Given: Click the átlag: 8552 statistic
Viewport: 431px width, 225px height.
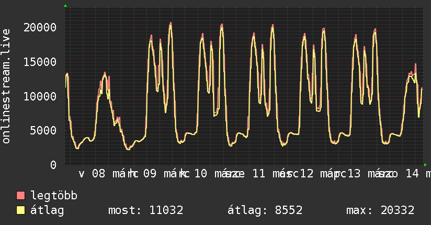Looking at the screenshot, I should [x=265, y=210].
